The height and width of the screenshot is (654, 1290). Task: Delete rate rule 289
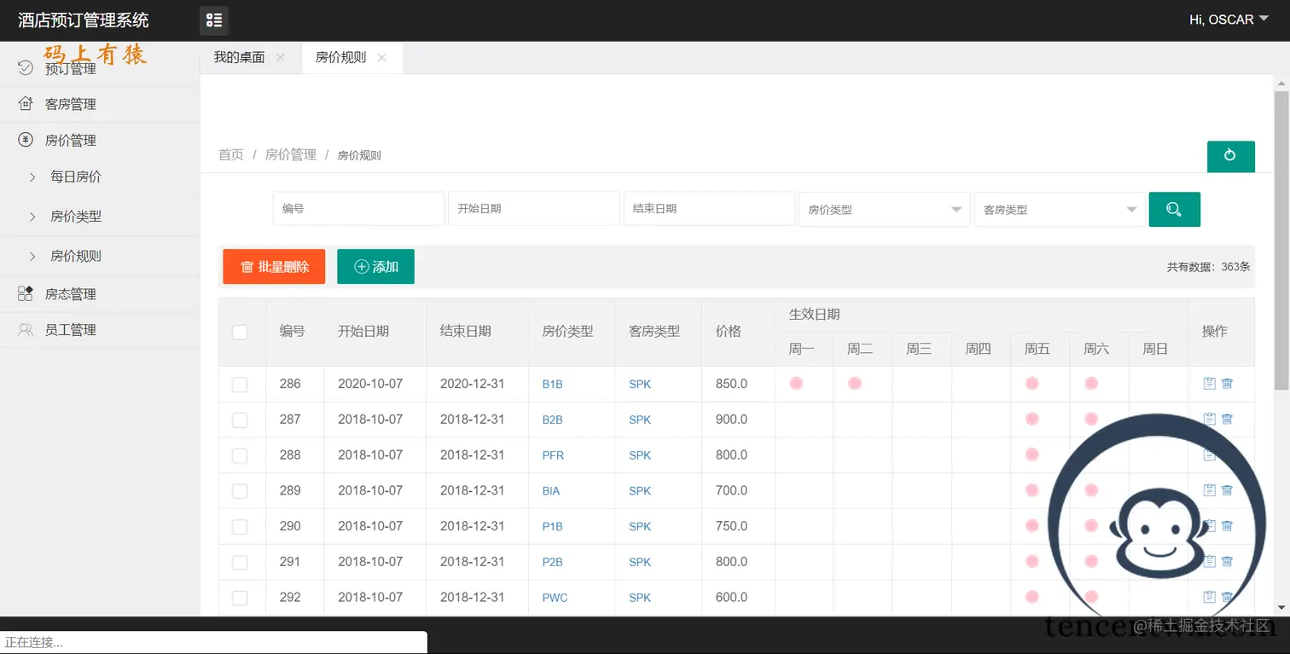[x=1227, y=490]
